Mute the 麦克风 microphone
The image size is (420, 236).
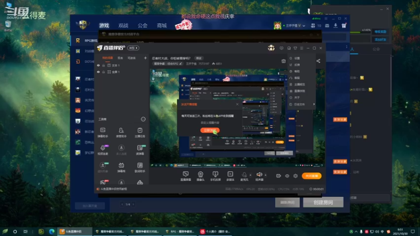point(244,175)
